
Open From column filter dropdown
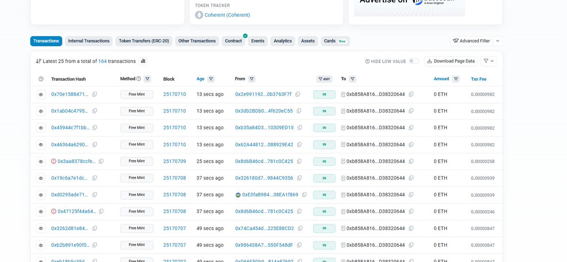coord(252,79)
